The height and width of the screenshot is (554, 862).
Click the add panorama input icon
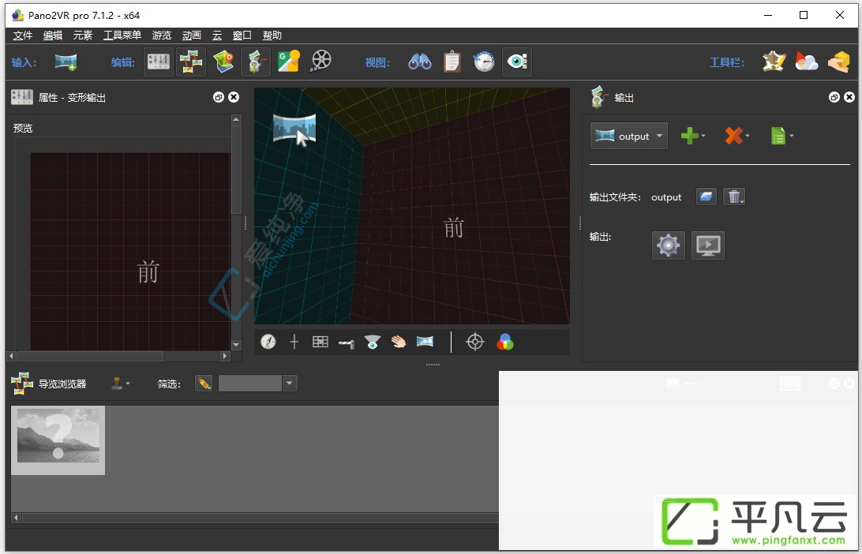66,62
